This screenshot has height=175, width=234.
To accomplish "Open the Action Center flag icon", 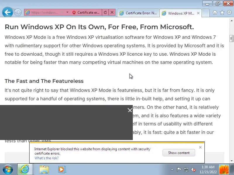I will 179,169.
